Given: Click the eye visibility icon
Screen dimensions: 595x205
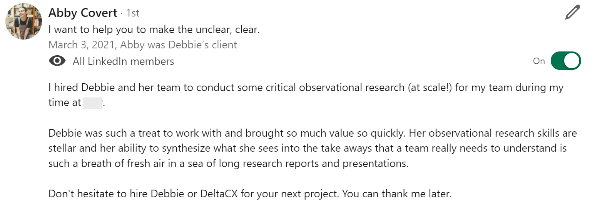Looking at the screenshot, I should (57, 61).
